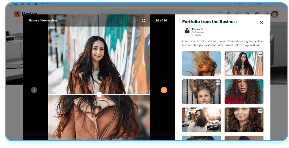Viewport: 289px width, 148px height.
Task: Click the magnifier zoom icon in viewer
Action: (143, 21)
